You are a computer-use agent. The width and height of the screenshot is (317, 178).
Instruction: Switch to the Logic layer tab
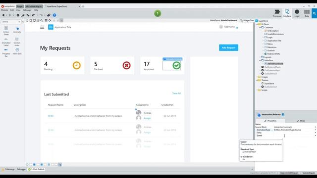(297, 13)
